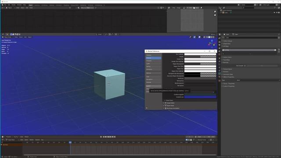Jump to timeline end frame button
This screenshot has width=281, height=158.
(115, 137)
